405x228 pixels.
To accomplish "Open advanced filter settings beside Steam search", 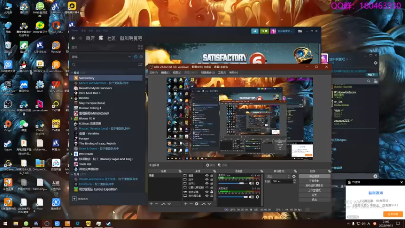I will click(140, 65).
